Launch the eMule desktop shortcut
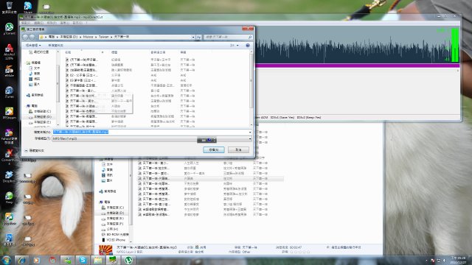Image resolution: width=472 pixels, height=265 pixels. (9, 71)
